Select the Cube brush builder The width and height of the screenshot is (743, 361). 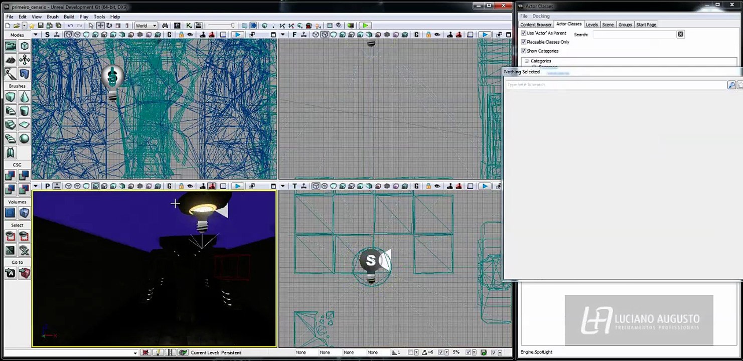point(11,97)
